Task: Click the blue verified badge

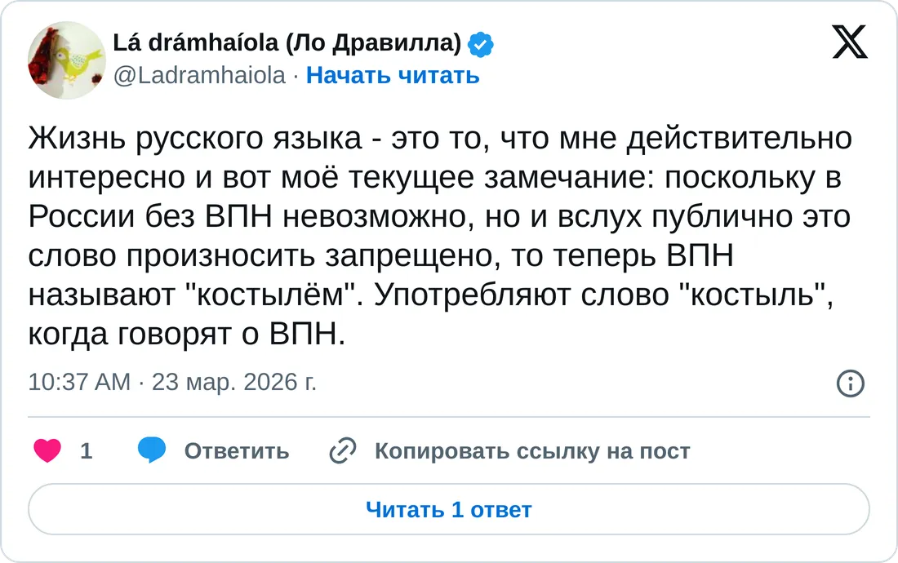Action: (482, 44)
